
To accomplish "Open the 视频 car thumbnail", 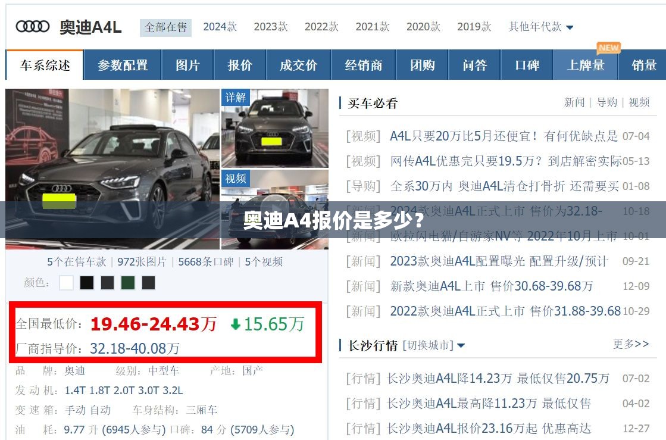I will (275, 210).
